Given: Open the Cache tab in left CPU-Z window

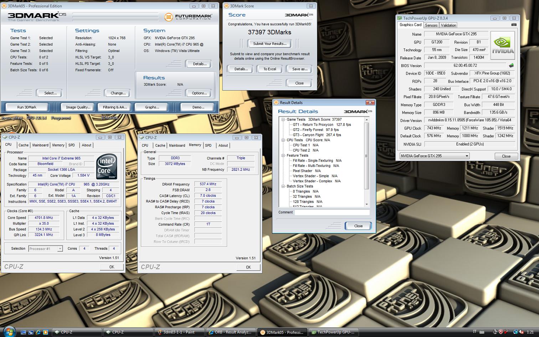Looking at the screenshot, I should [x=24, y=145].
